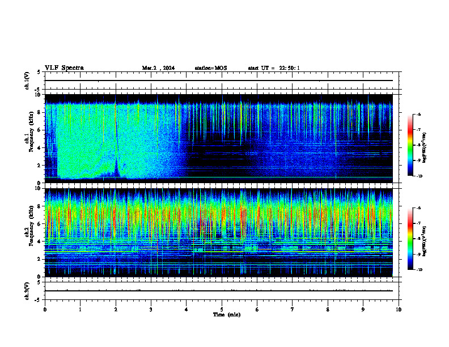449x347 pixels.
Task: Select the "-10" tick on ch.2 colorbar
Action: [419, 270]
